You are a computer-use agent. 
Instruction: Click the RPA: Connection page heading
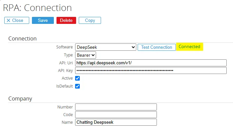37,8
